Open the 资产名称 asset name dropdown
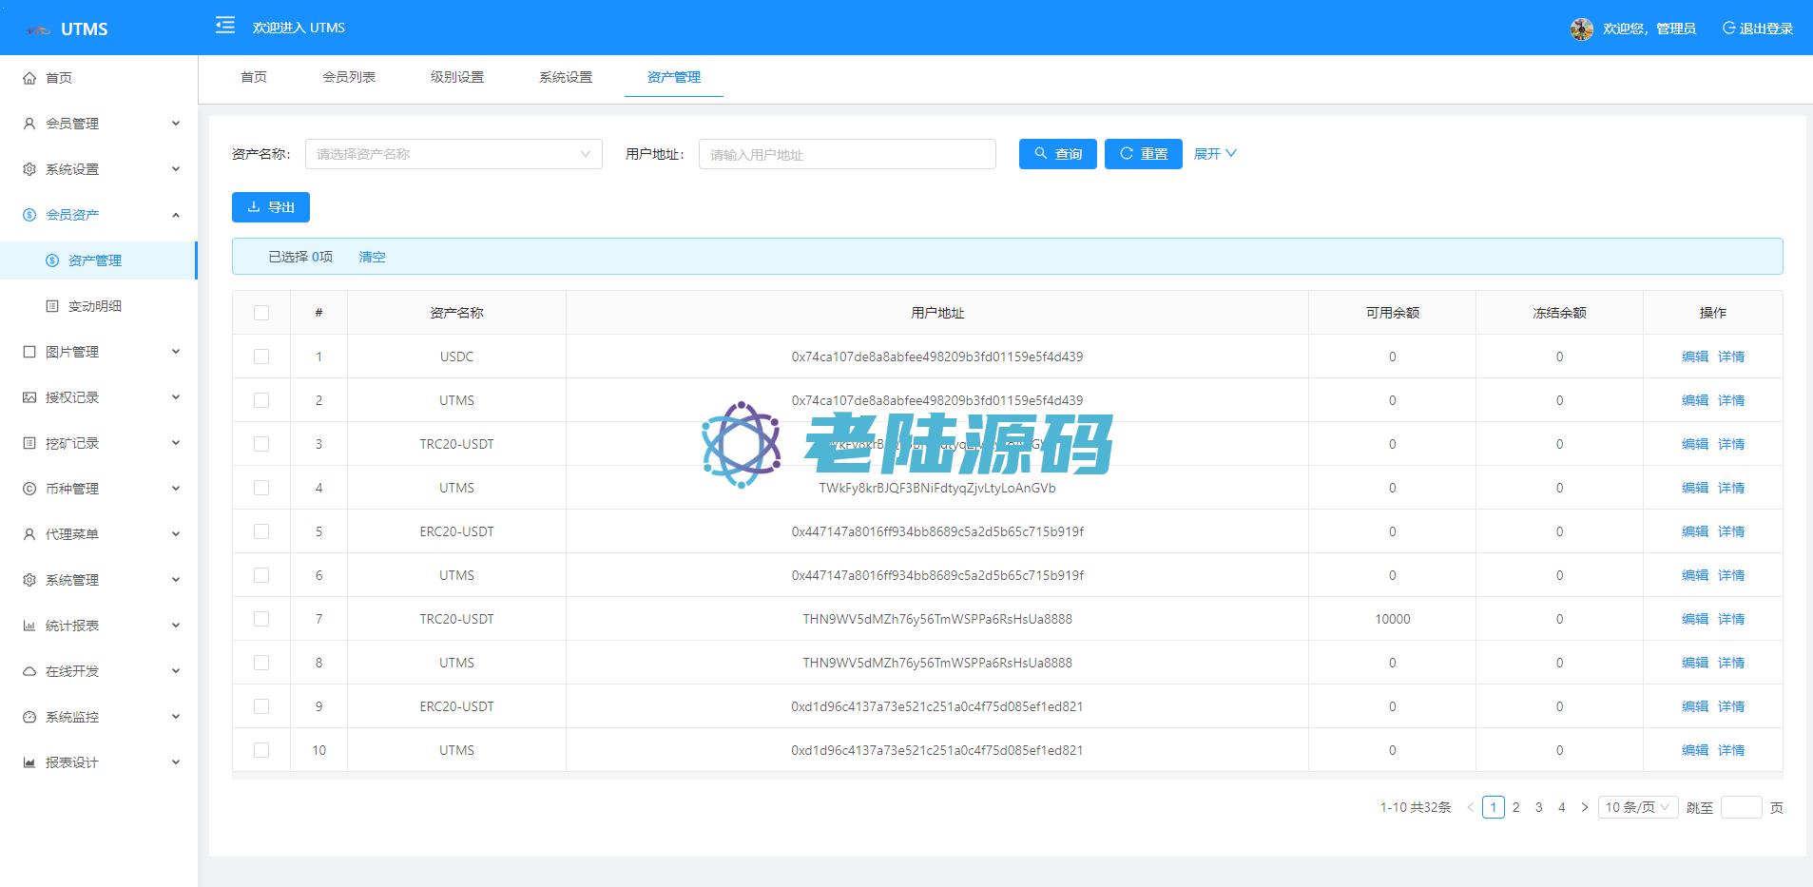 (x=453, y=154)
